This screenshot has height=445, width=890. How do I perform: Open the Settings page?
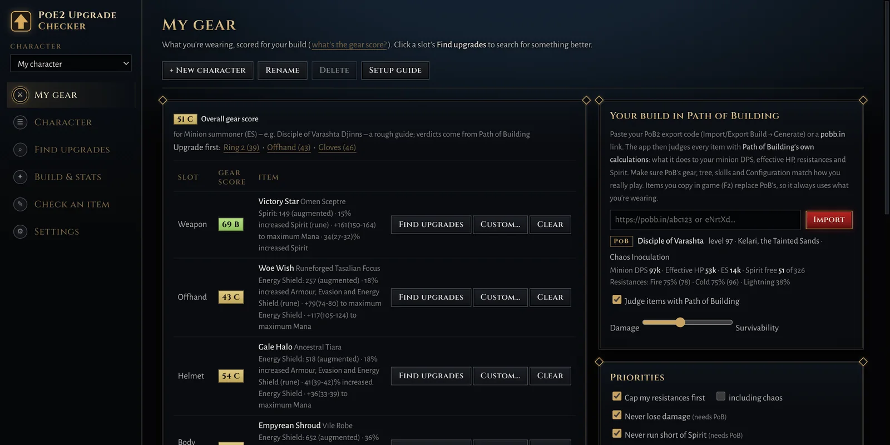tap(71, 231)
